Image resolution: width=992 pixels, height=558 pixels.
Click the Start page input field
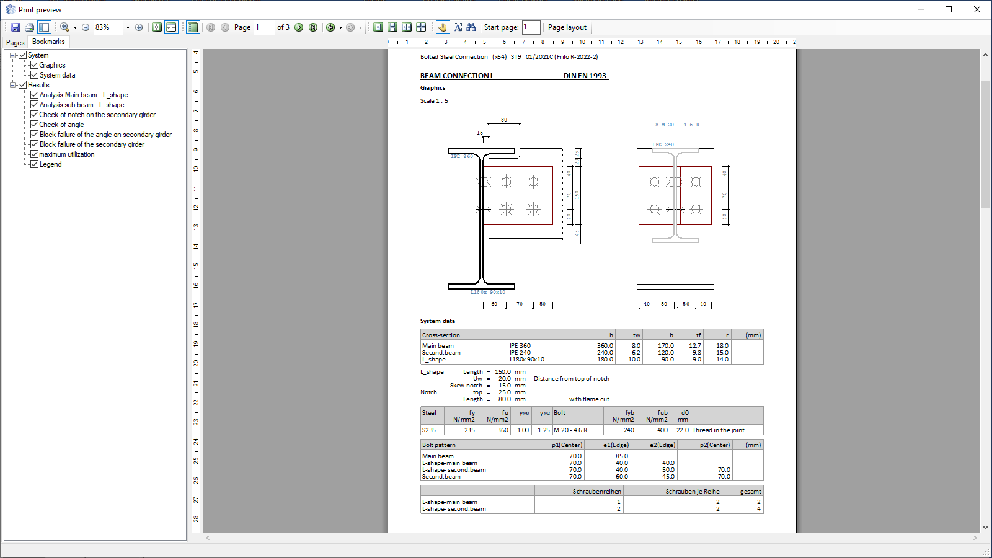click(x=531, y=27)
